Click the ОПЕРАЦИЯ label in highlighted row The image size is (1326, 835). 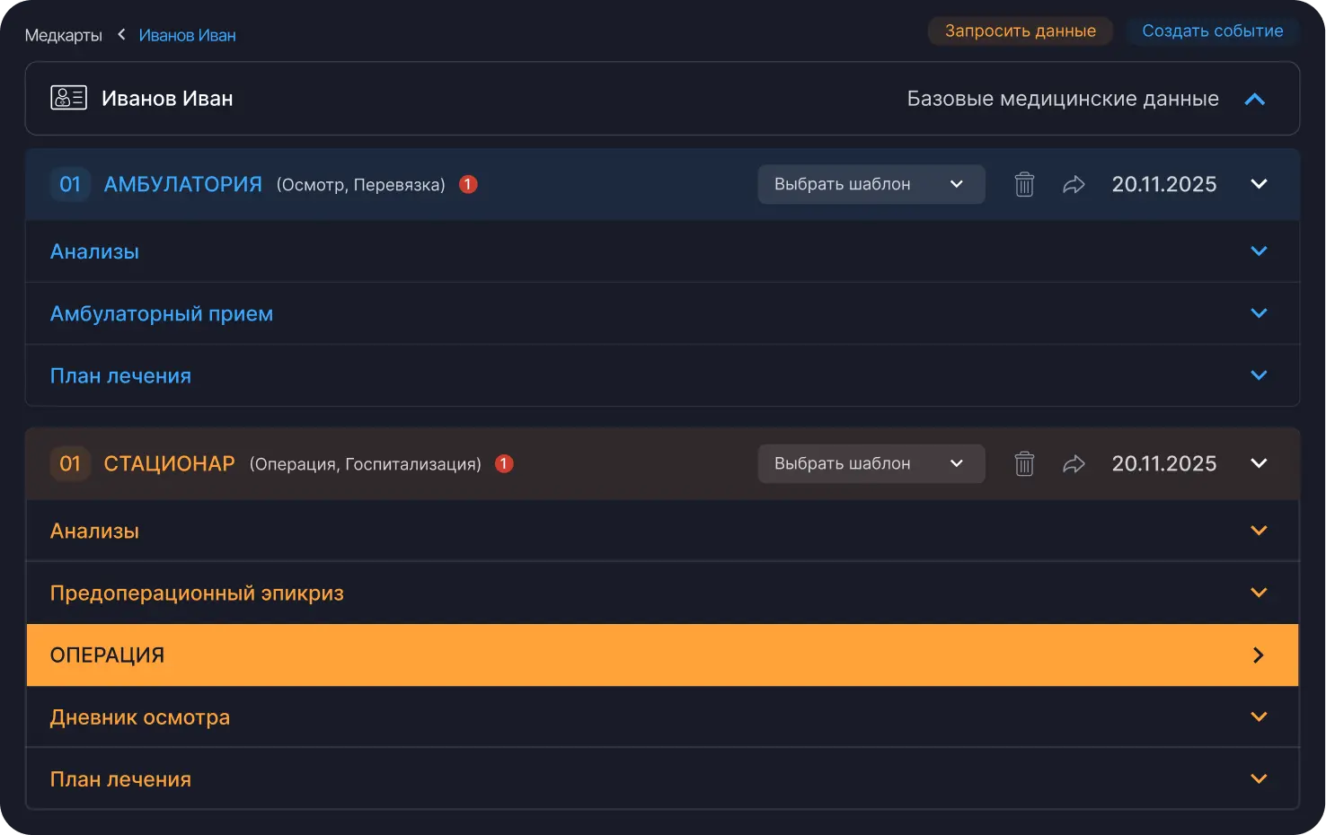[x=107, y=655]
